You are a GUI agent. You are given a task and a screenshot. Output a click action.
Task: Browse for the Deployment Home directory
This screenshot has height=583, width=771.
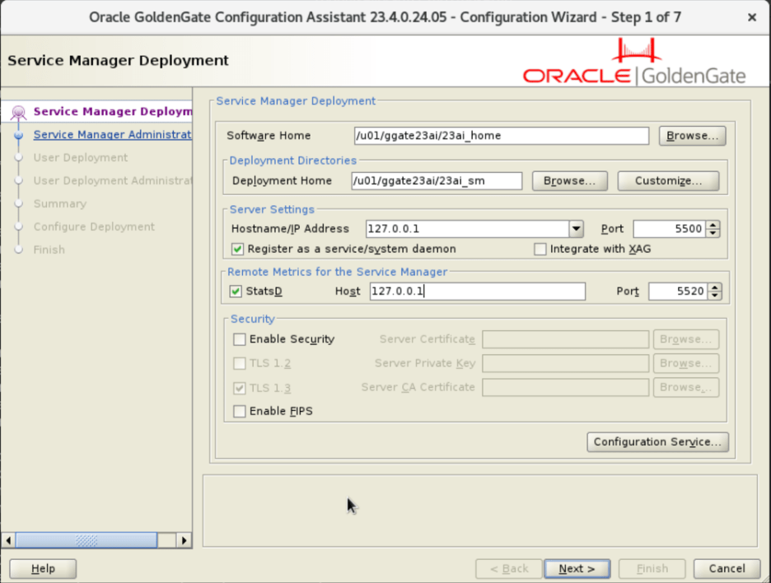pos(569,181)
